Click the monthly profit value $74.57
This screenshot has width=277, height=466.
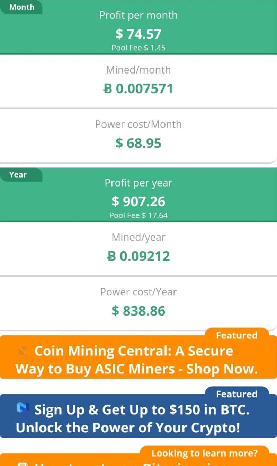[x=138, y=34]
